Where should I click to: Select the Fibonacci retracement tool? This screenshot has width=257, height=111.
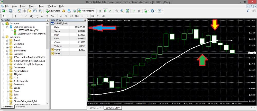(x=36, y=16)
